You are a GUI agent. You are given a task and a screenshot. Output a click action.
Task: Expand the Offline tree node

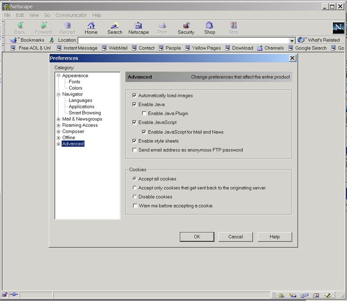[59, 137]
